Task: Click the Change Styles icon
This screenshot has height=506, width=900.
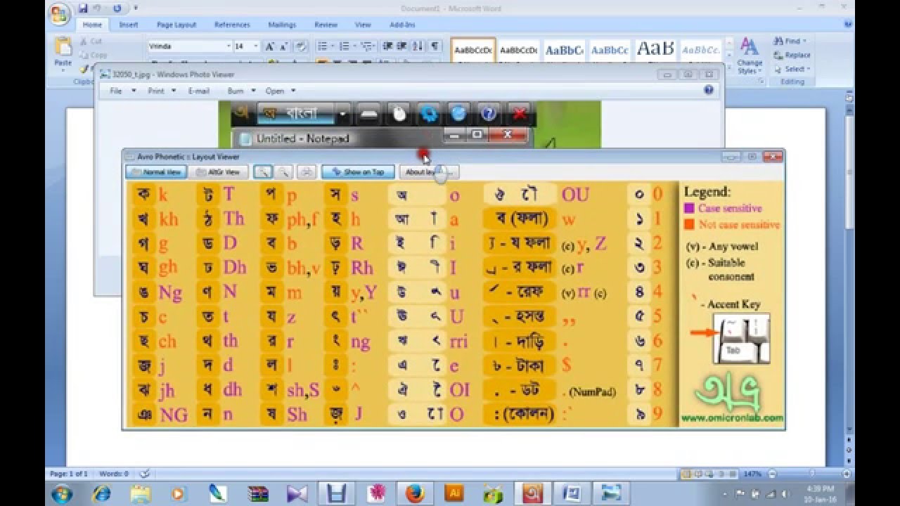Action: [x=750, y=56]
